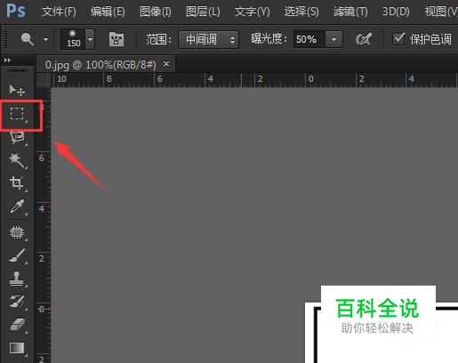Select the Clone Stamp tool

pyautogui.click(x=17, y=278)
